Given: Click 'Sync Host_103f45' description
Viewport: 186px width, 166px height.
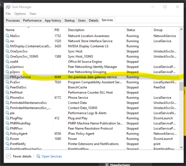Looking at the screenshot, I should point(80,57).
